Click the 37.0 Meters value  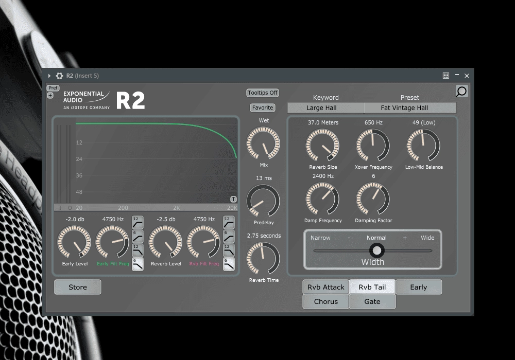(323, 122)
